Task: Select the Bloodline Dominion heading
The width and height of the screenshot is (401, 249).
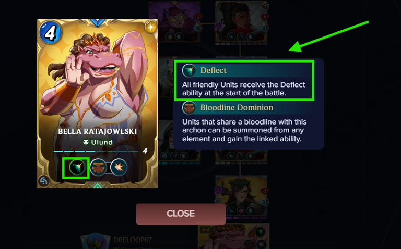Action: pyautogui.click(x=237, y=108)
